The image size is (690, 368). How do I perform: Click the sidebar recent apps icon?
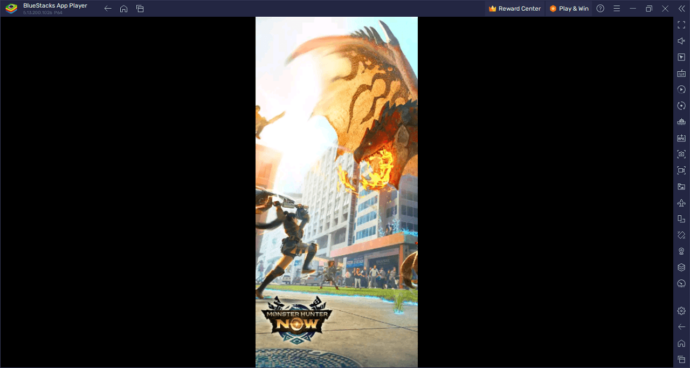click(681, 359)
